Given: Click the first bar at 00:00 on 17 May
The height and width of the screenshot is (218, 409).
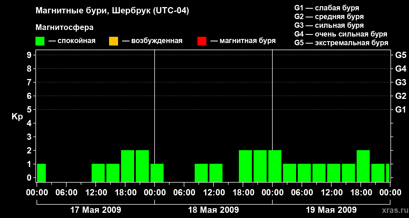Looking at the screenshot, I should pyautogui.click(x=41, y=173).
